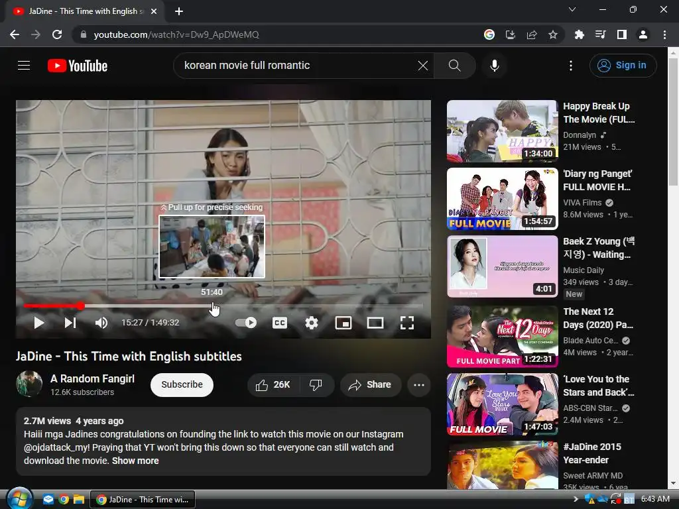Click the Sign in button
Image resolution: width=679 pixels, height=509 pixels.
(623, 66)
